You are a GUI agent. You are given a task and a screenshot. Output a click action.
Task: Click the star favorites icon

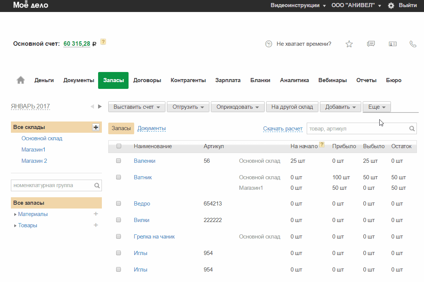[x=349, y=44]
